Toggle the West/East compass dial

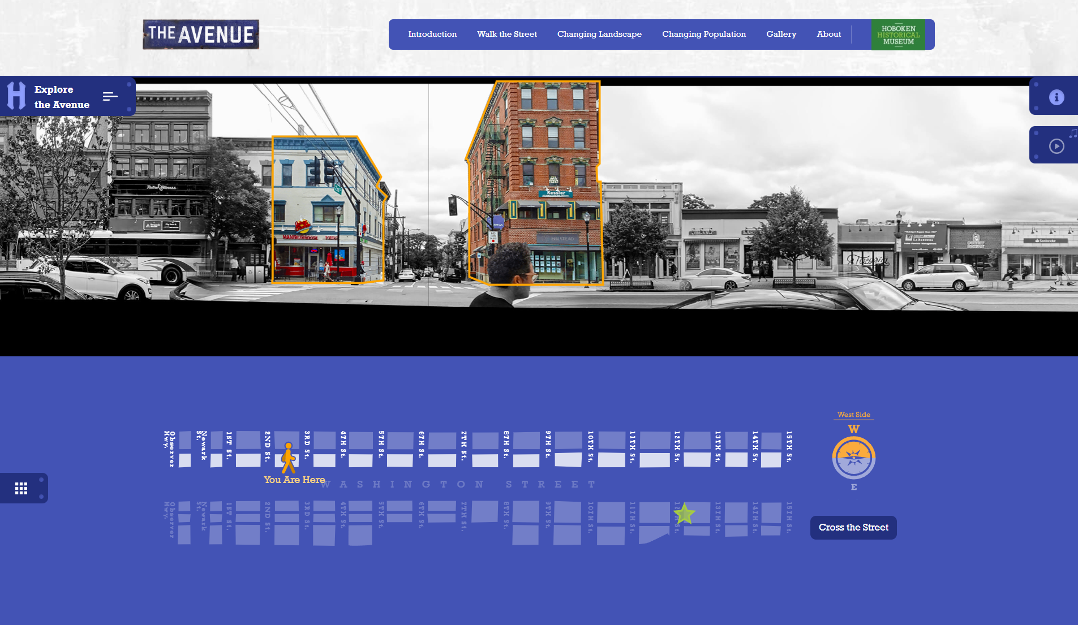(853, 458)
